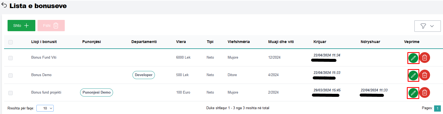Go to page 1 in pagination
Viewport: 443px width, 114px height.
437,108
